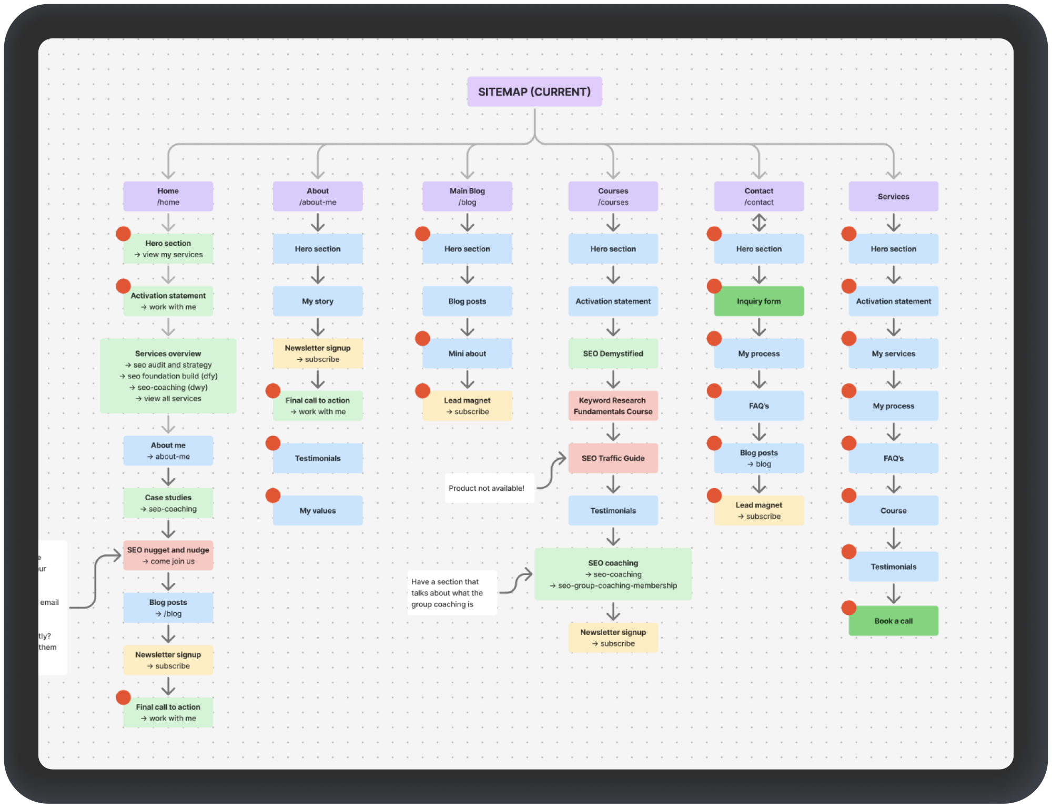Select the Main Blog /blog page node

click(x=467, y=196)
